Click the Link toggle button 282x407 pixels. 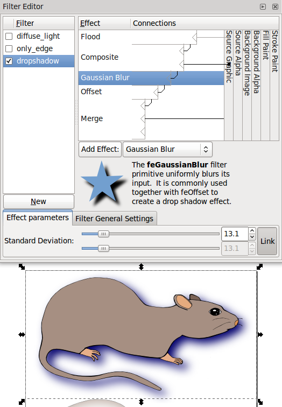click(x=267, y=241)
